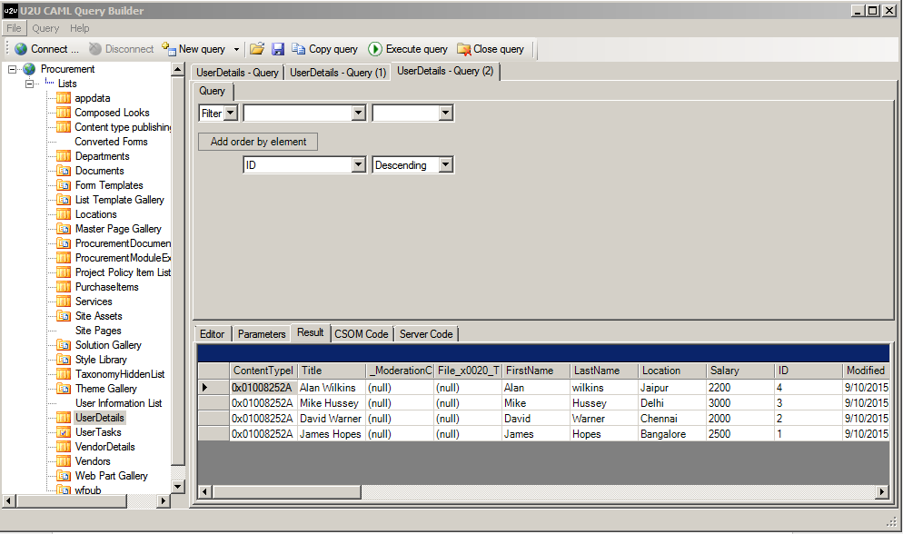This screenshot has width=903, height=534.
Task: Click the Connect globe icon
Action: (21, 49)
